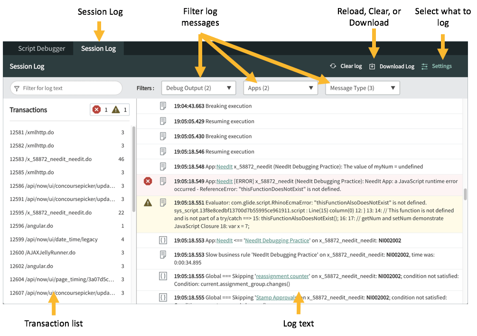This screenshot has height=336, width=477.
Task: Open the reassignment counter link
Action: (282, 276)
